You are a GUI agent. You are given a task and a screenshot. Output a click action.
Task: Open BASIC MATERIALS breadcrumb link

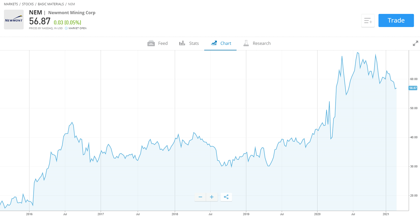pos(51,4)
